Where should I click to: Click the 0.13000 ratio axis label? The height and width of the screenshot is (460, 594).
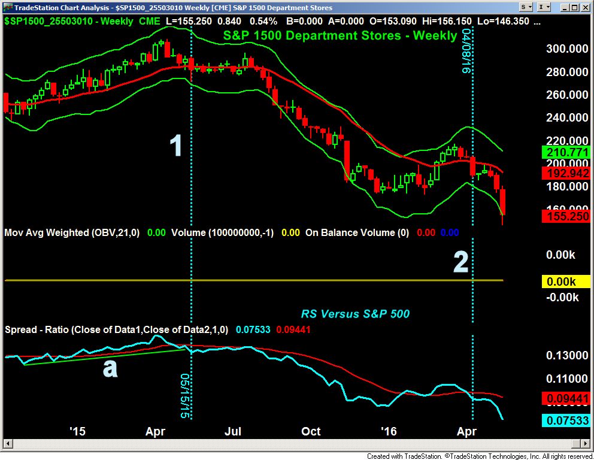point(567,355)
